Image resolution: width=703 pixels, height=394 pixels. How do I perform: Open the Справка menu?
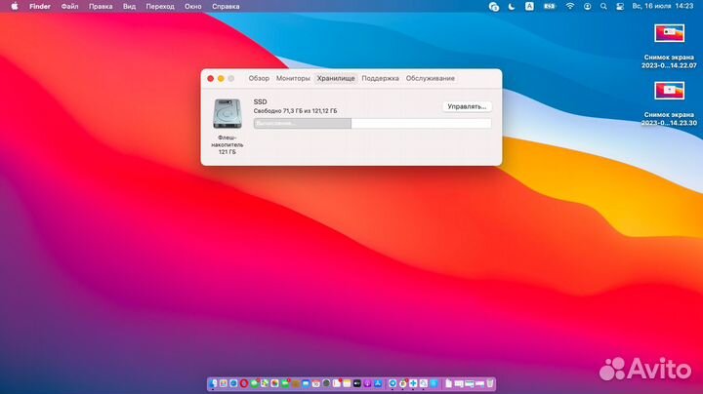point(226,6)
